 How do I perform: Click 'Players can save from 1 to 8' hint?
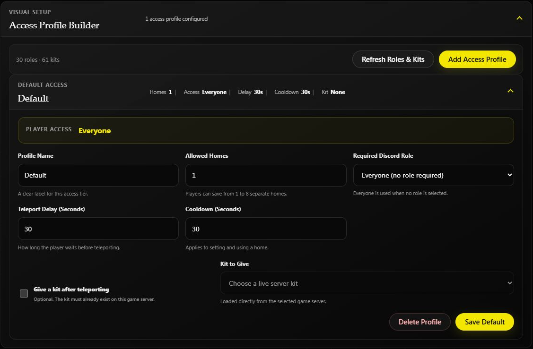[236, 194]
